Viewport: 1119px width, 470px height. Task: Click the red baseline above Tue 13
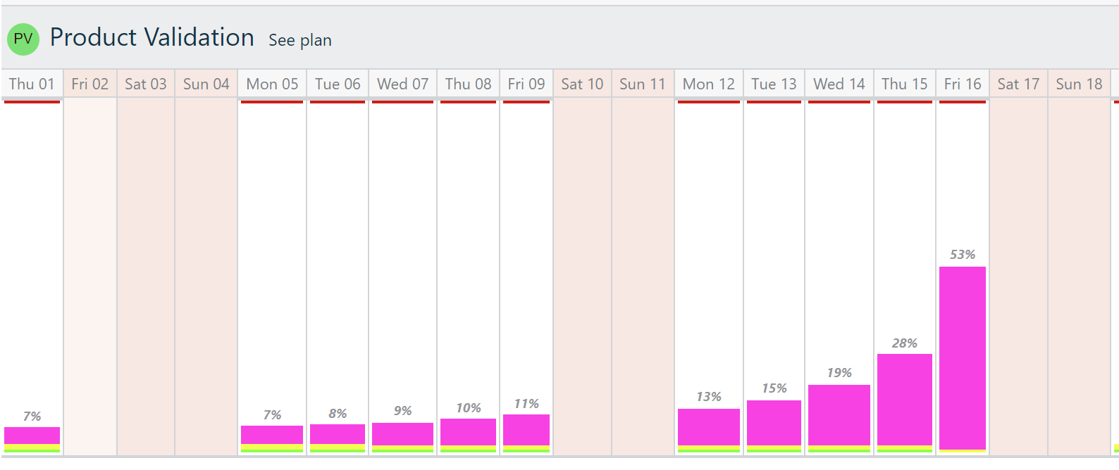(773, 101)
